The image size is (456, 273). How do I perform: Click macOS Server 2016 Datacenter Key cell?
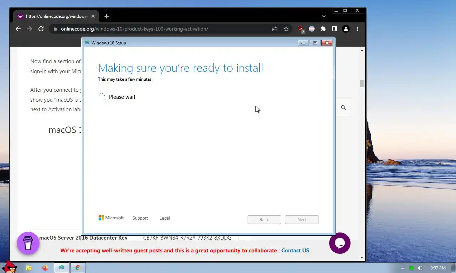click(x=83, y=238)
